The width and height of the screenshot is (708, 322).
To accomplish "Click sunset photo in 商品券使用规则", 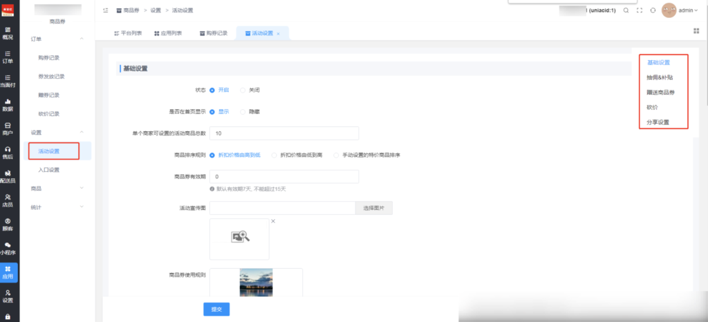I will 256,283.
